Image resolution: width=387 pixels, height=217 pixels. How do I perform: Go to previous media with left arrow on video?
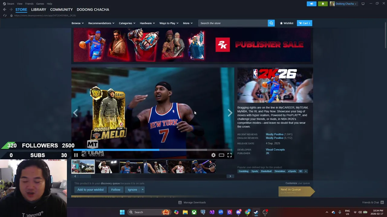click(x=76, y=113)
